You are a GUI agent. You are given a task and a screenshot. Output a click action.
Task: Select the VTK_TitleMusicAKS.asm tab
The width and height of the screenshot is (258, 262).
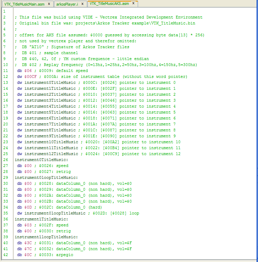(108, 4)
